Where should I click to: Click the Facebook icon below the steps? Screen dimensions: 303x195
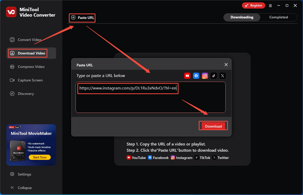(150, 157)
